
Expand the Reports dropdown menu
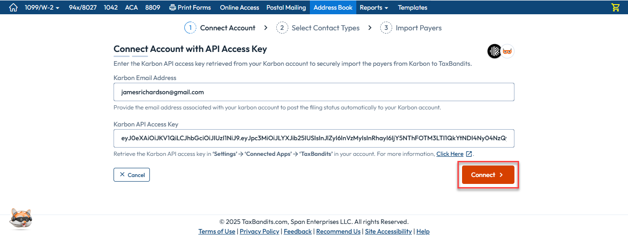coord(374,7)
